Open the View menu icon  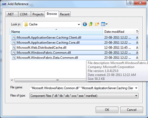pos(103,24)
